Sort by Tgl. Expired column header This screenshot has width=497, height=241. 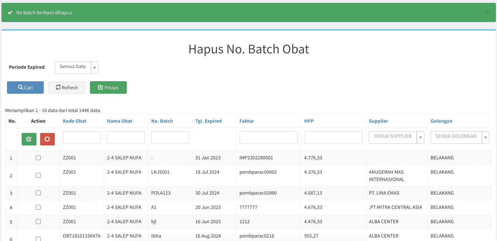coord(209,121)
